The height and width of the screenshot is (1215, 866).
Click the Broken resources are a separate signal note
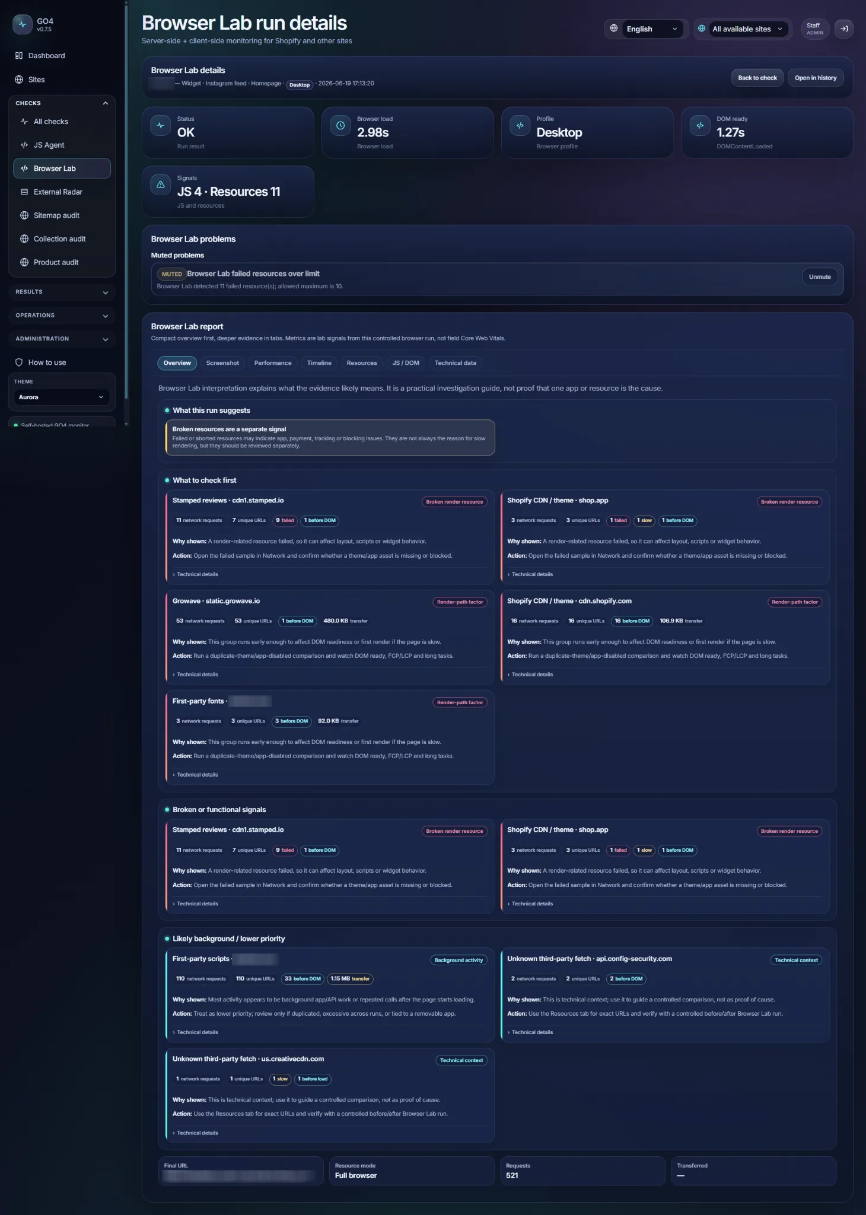click(x=330, y=437)
